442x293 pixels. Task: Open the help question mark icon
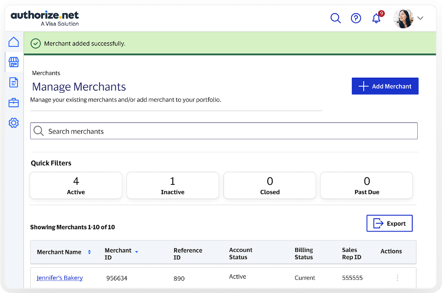point(356,18)
